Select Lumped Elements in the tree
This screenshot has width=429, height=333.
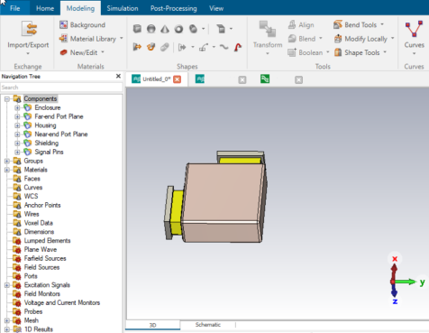(x=47, y=241)
